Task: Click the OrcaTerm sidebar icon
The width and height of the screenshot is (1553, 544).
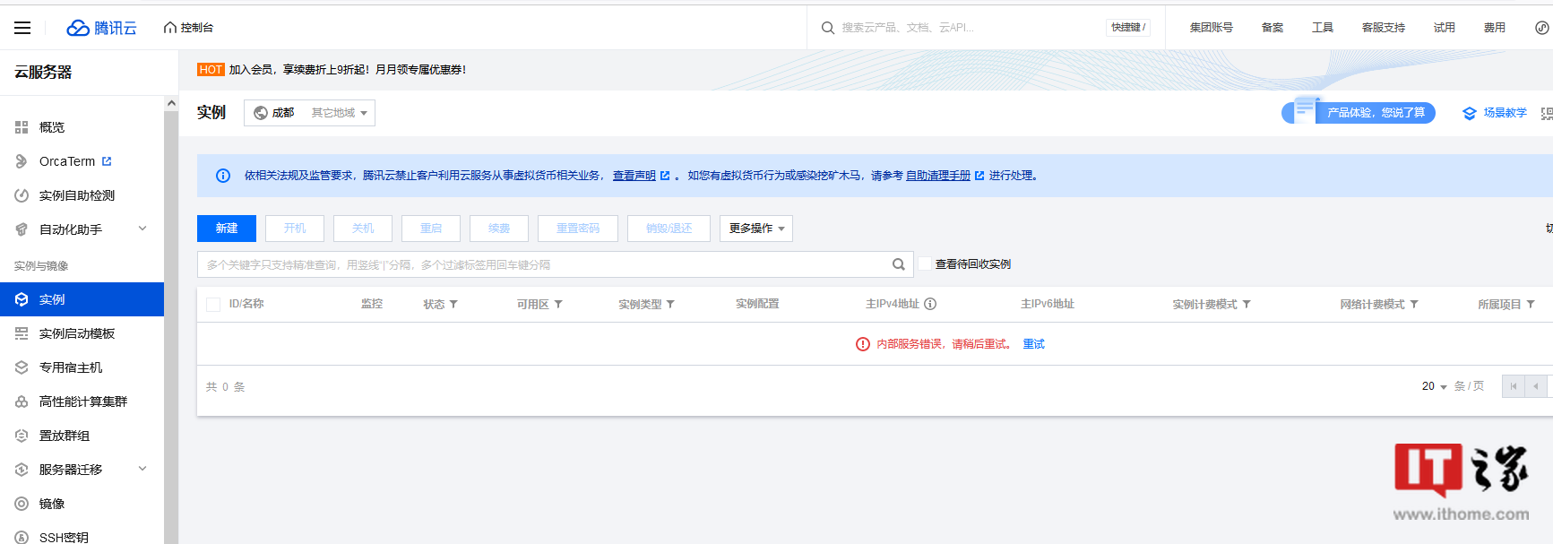Action: [22, 161]
